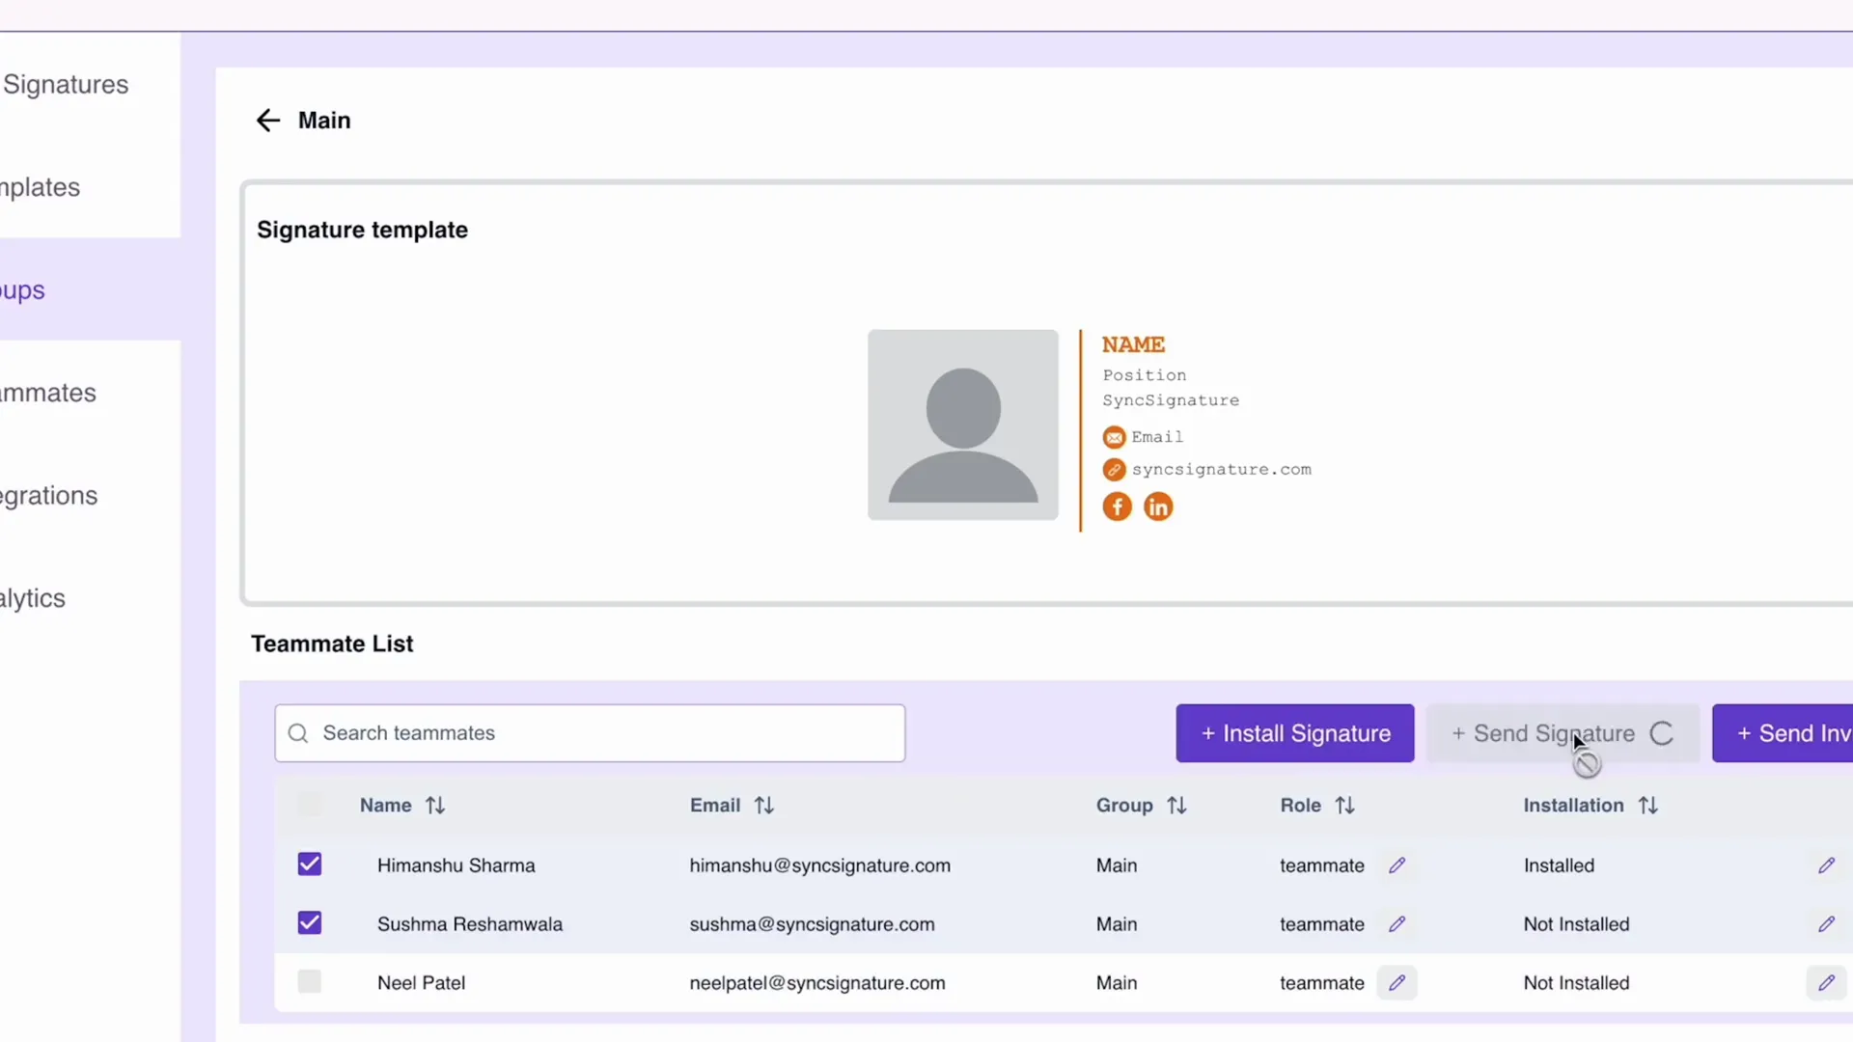Click the name Neel Patel
The image size is (1853, 1042).
click(x=422, y=983)
